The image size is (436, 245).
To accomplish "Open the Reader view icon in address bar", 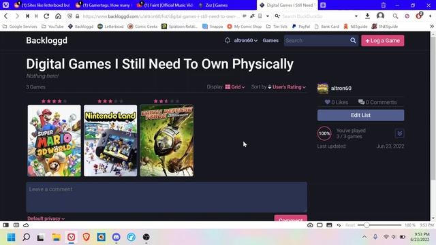I will click(x=245, y=16).
